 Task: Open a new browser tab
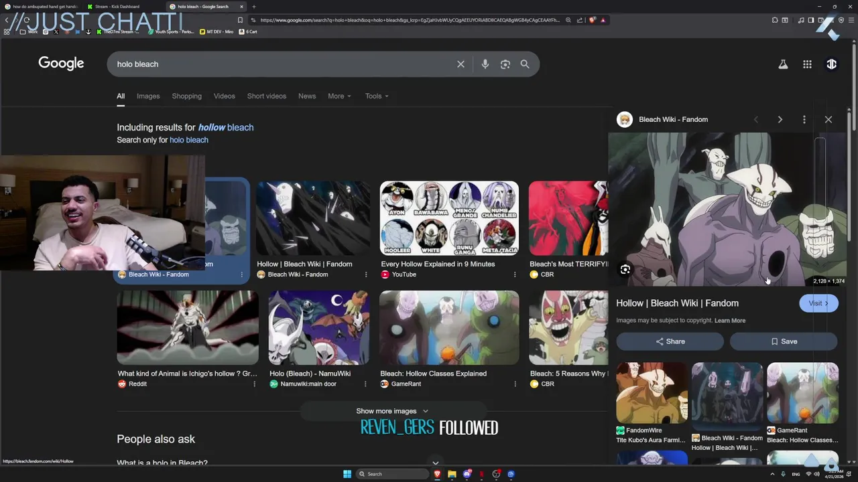click(x=254, y=7)
